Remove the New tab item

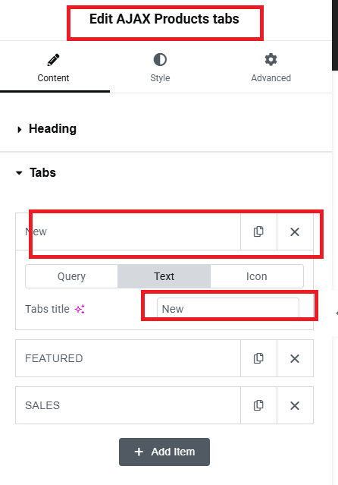click(x=295, y=231)
